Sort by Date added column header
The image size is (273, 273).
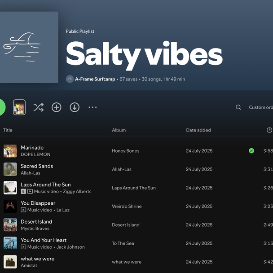(x=198, y=130)
